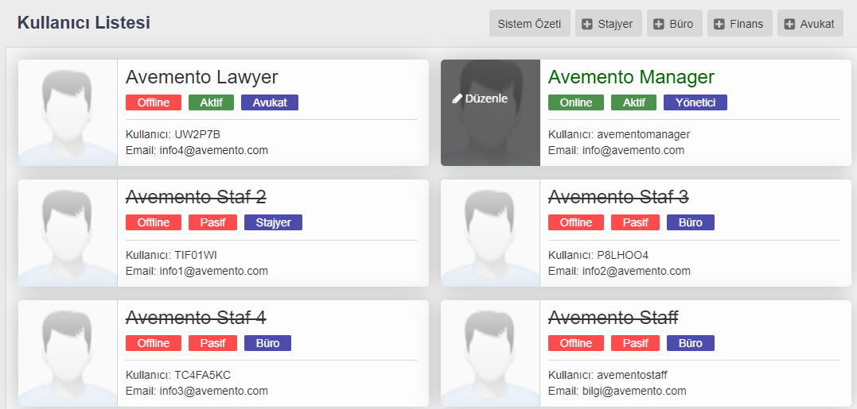Click the plus icon on Büro button
Viewport: 857px width, 409px height.
coord(659,24)
